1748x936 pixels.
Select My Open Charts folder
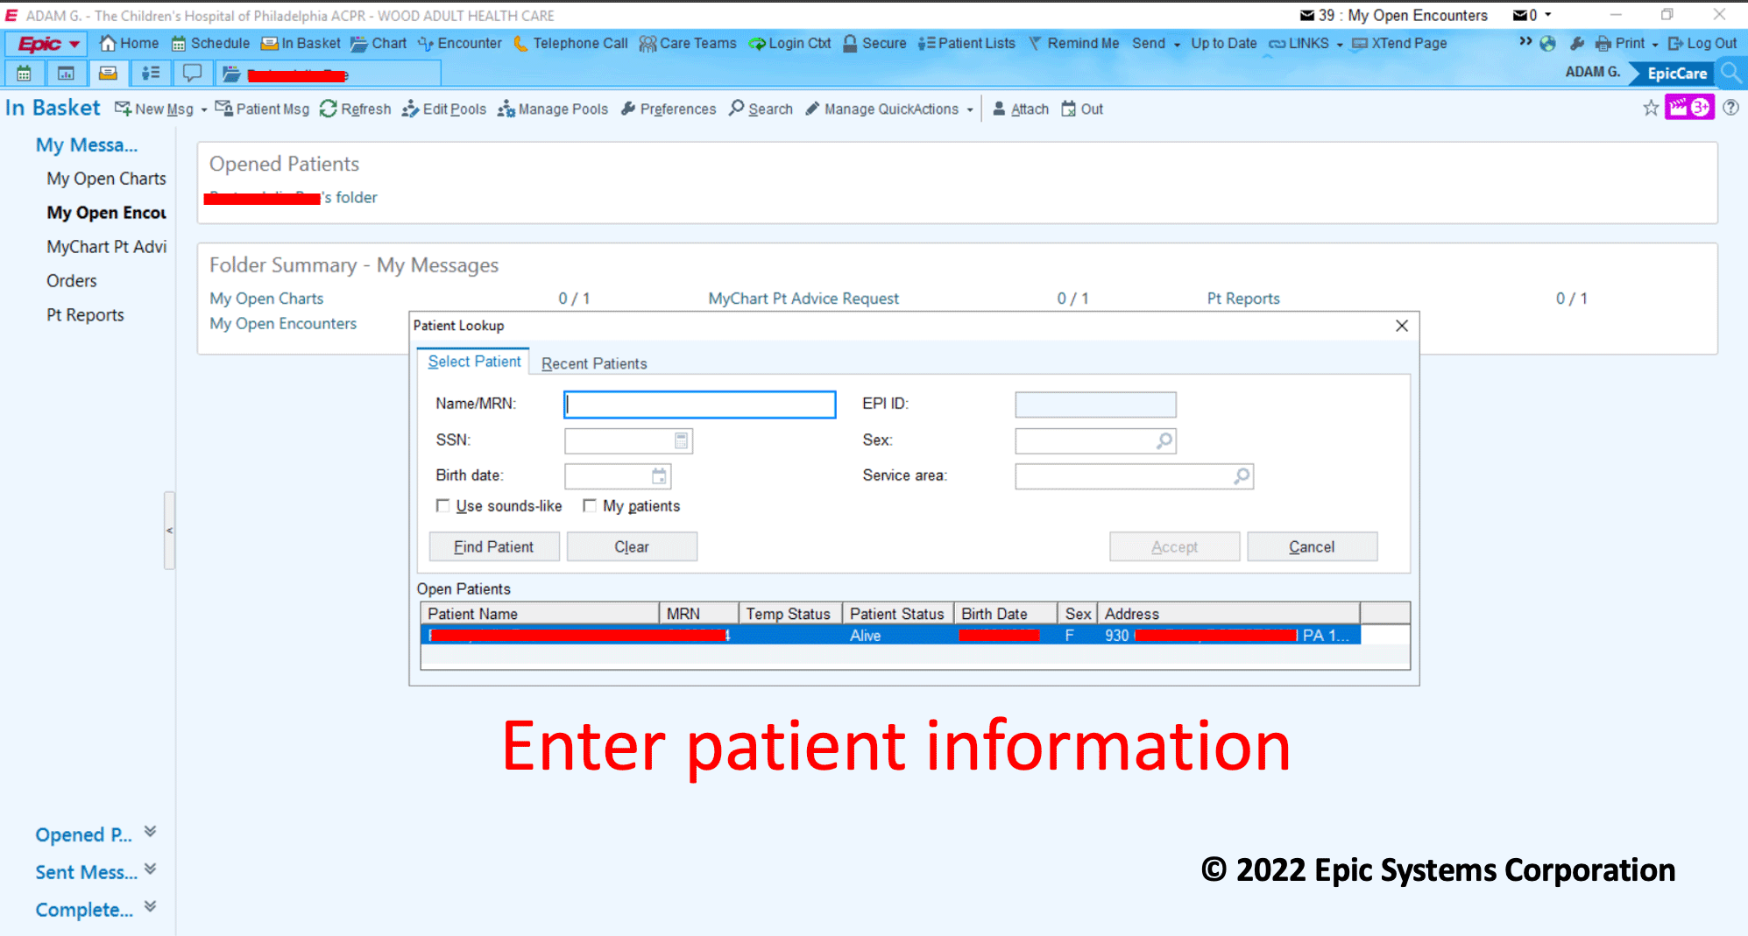[x=106, y=179]
